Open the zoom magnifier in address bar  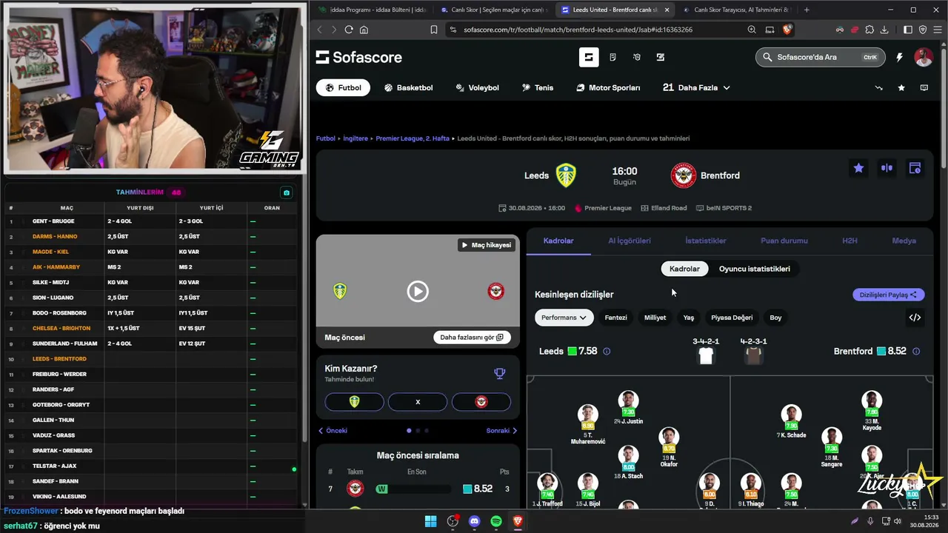pyautogui.click(x=752, y=30)
